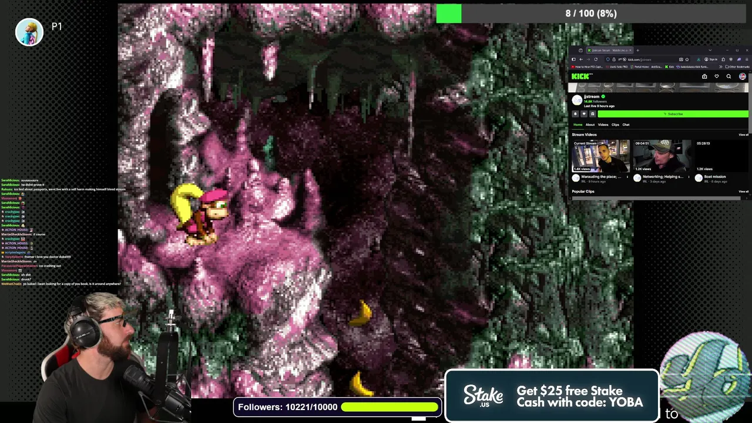Click the 'Stream Videos' heading
Viewport: 752px width, 423px height.
click(585, 135)
